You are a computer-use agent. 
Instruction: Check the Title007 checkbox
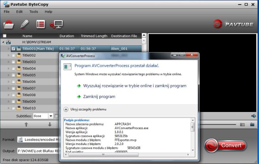(x=13, y=89)
